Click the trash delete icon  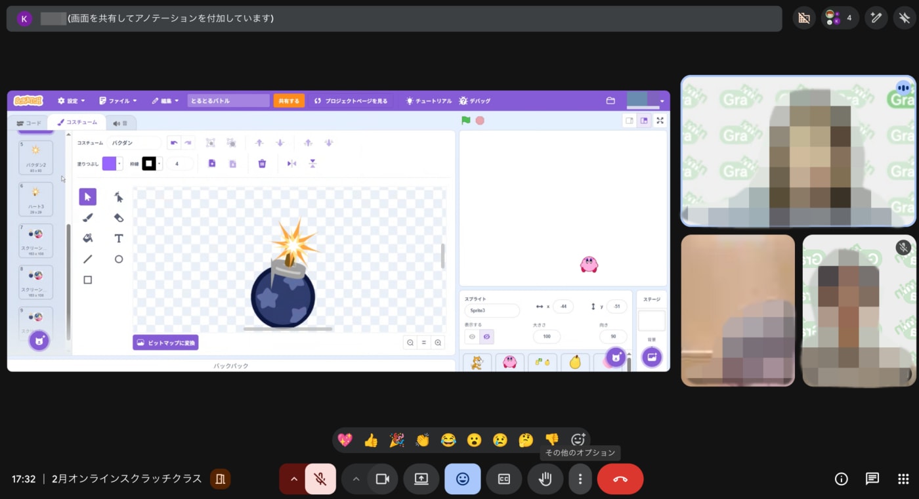pyautogui.click(x=262, y=163)
